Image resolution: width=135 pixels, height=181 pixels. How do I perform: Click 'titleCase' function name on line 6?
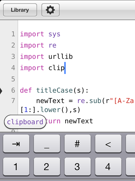pos(55,90)
